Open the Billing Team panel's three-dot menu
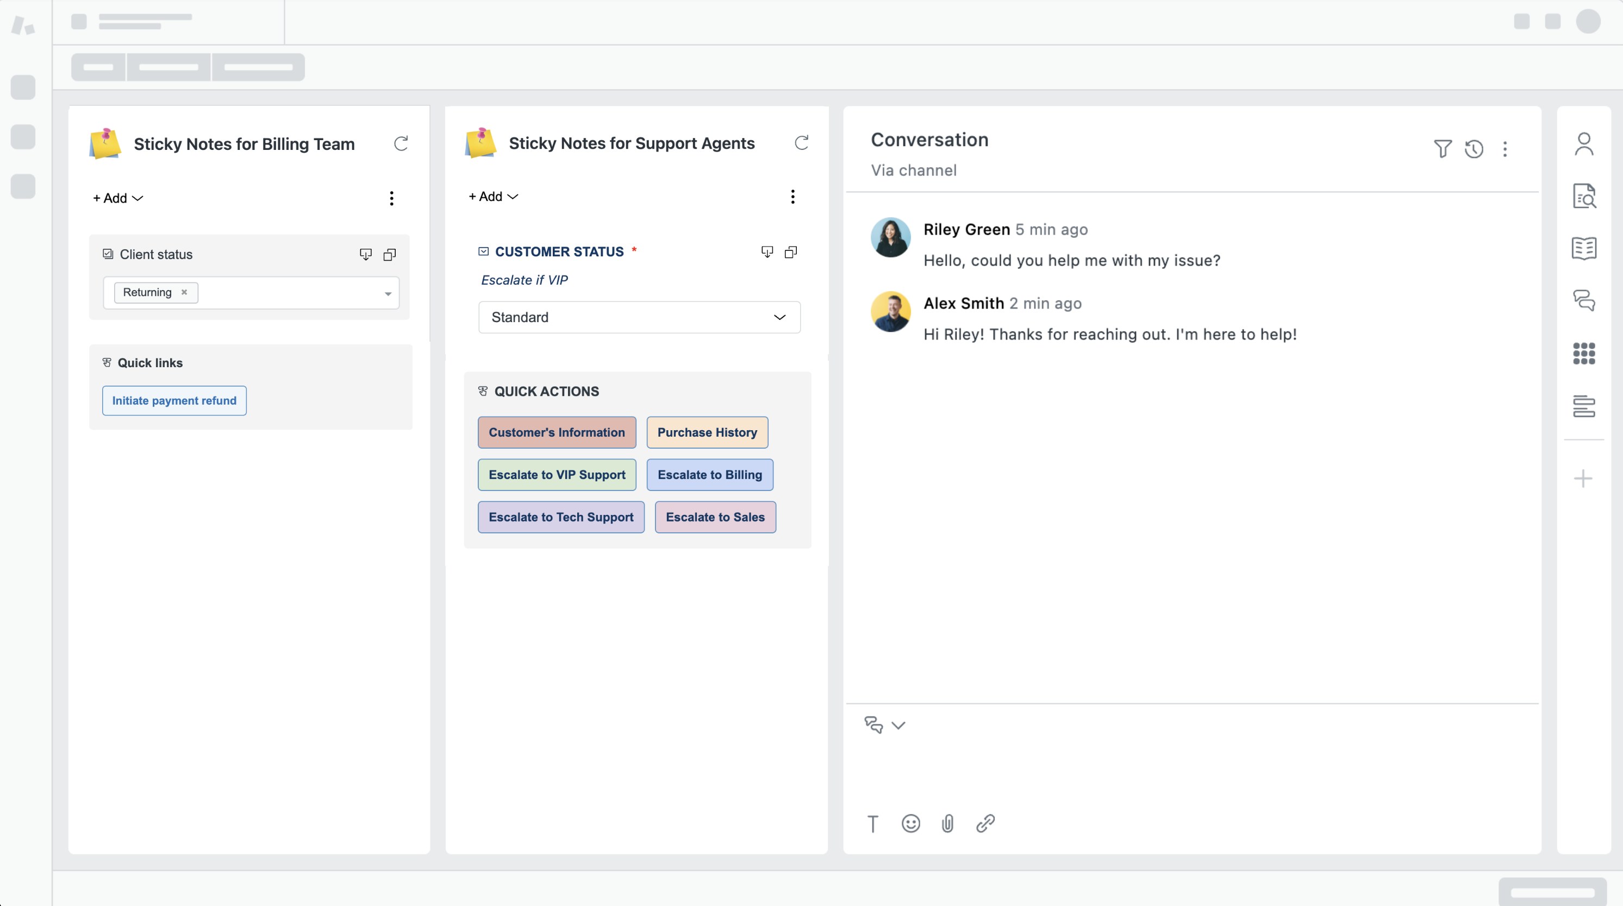This screenshot has width=1623, height=906. point(391,198)
